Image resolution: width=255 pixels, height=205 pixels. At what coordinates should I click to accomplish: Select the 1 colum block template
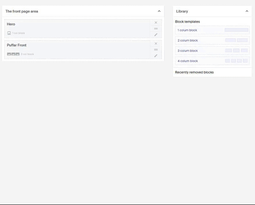(x=188, y=30)
